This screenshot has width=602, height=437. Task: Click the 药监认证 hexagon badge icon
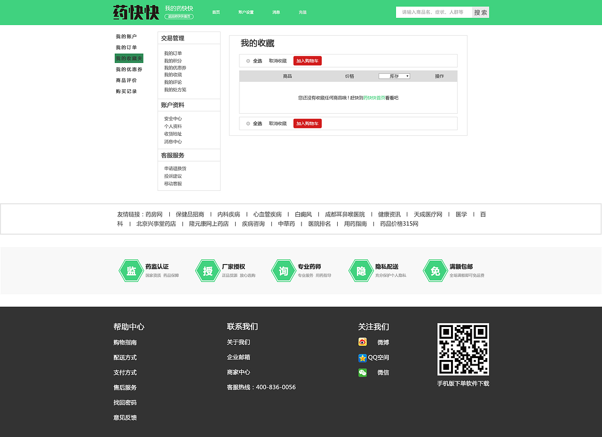tap(131, 270)
